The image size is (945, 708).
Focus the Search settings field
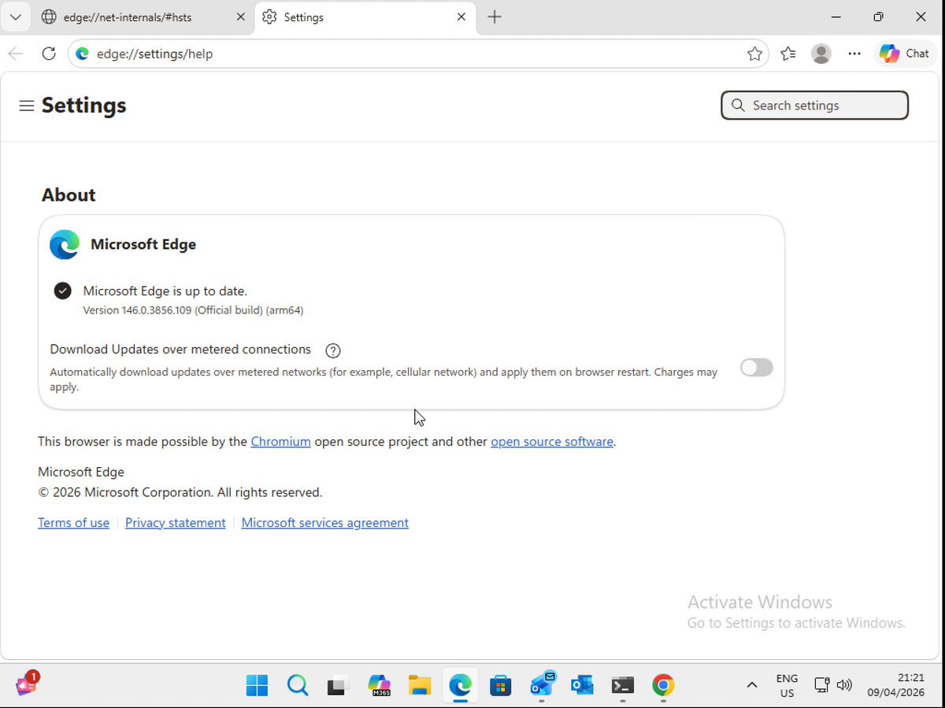point(814,106)
